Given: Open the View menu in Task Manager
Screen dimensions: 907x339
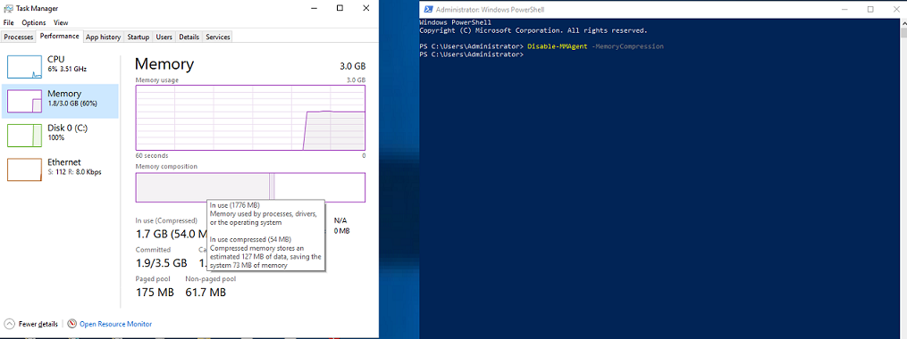Looking at the screenshot, I should [x=61, y=22].
